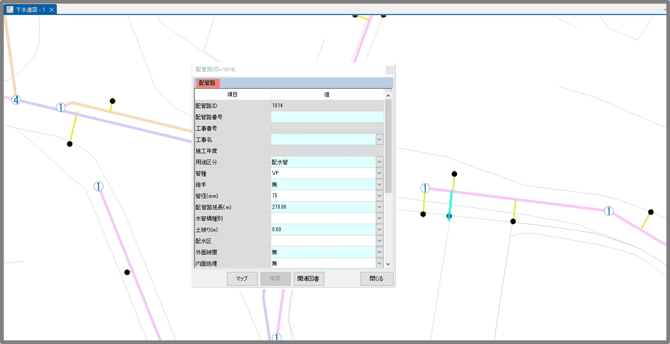Switch to the 下水道図 - 1 map tab
The width and height of the screenshot is (670, 344).
(30, 9)
